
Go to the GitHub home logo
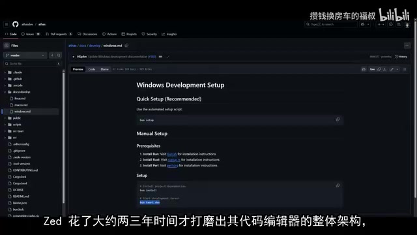[x=16, y=24]
